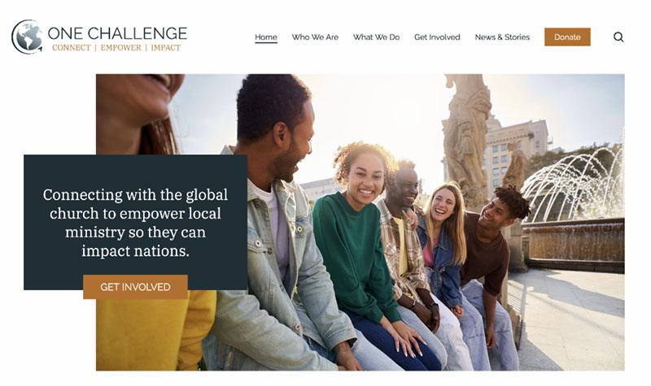651x386 pixels.
Task: Open the Who We Are menu
Action: (315, 37)
